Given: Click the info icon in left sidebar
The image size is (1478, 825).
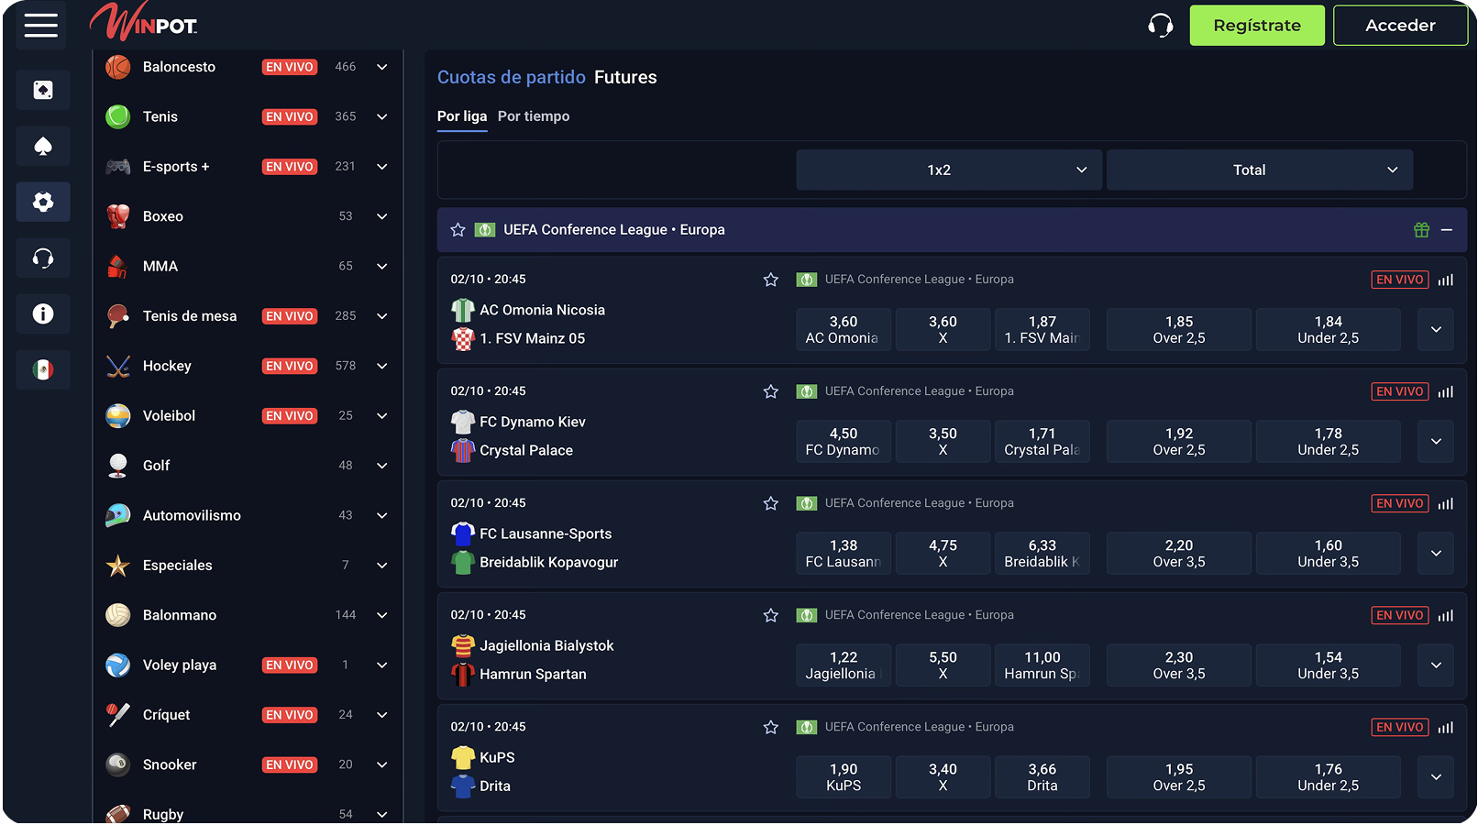Looking at the screenshot, I should (x=43, y=313).
